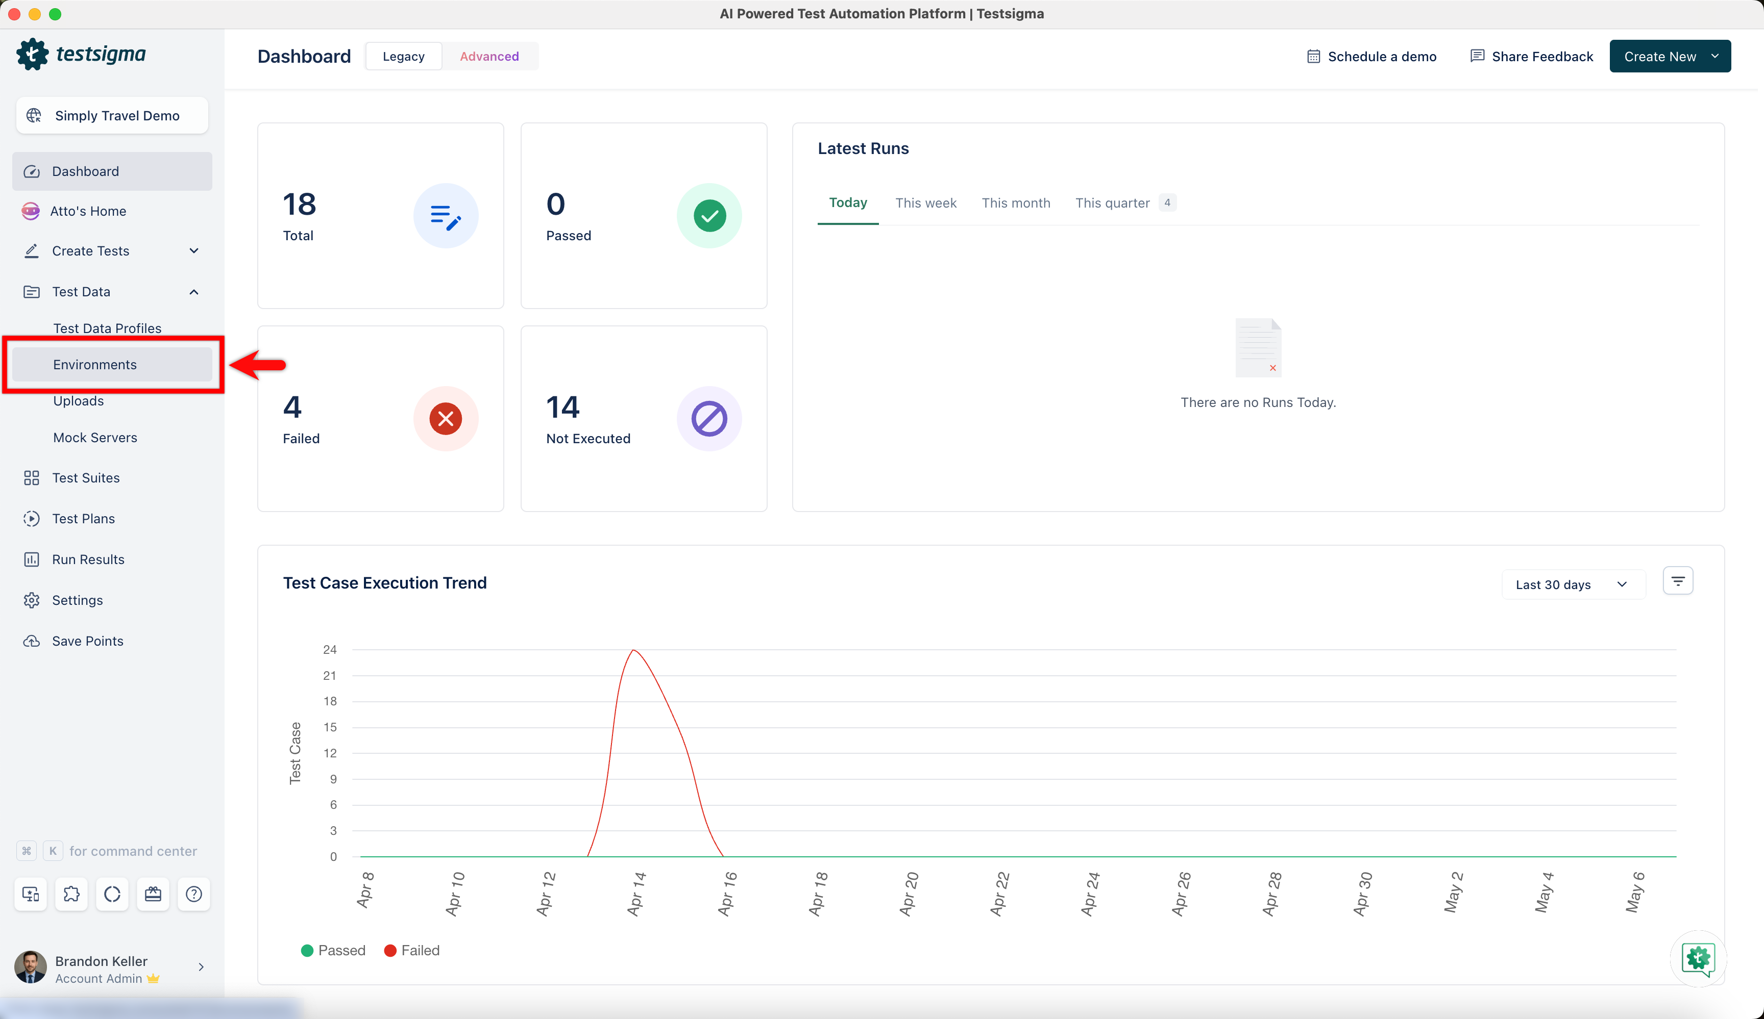The height and width of the screenshot is (1019, 1764).
Task: Select the This month tab
Action: (x=1016, y=203)
